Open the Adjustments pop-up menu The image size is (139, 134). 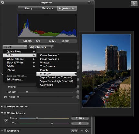[41, 47]
